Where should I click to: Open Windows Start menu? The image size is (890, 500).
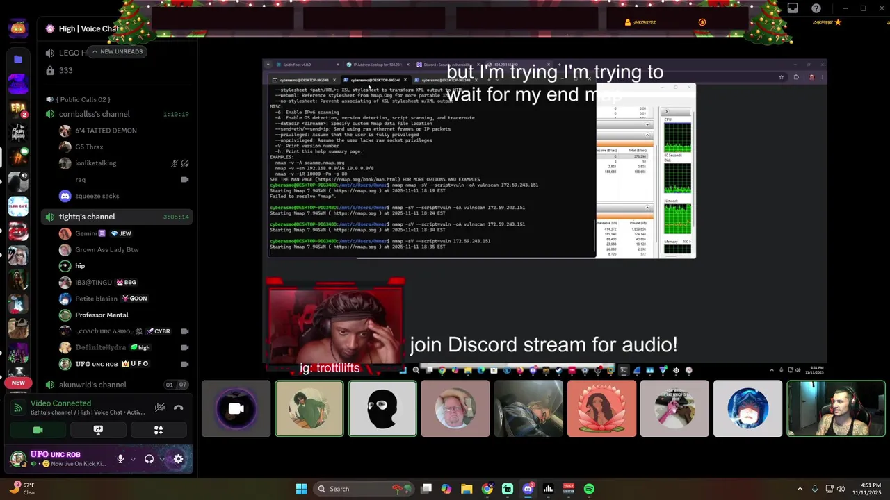301,489
